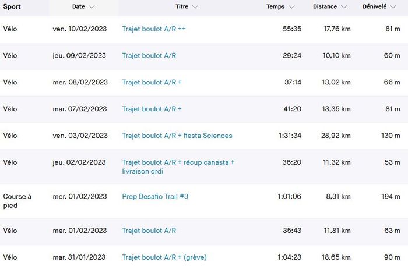The height and width of the screenshot is (269, 408).
Task: Click the Sport column header
Action: [x=12, y=7]
